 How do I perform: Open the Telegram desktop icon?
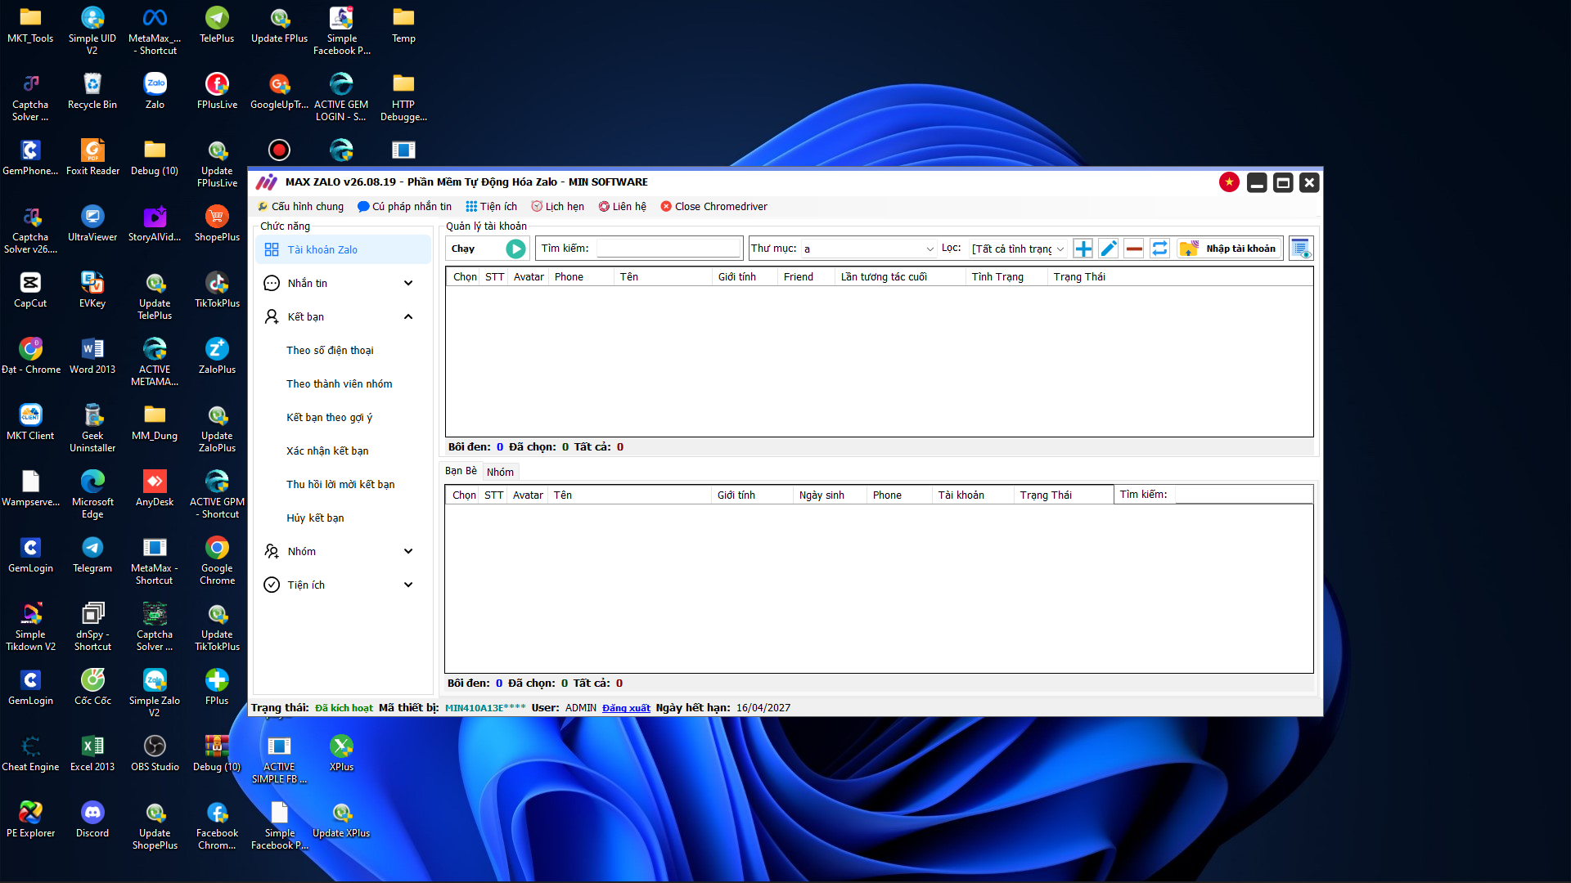coord(92,554)
